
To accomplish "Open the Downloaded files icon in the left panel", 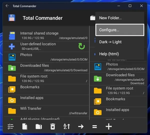I will tap(12, 68).
